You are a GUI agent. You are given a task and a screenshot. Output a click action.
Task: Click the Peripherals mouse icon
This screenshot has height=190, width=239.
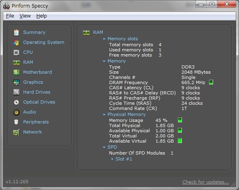click(x=16, y=122)
